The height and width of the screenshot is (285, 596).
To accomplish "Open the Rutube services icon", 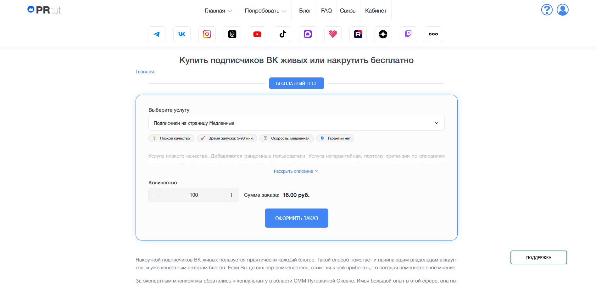I will point(358,34).
